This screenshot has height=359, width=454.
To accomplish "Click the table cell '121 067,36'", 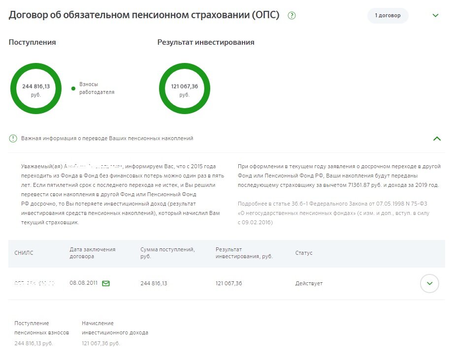I will 229,283.
